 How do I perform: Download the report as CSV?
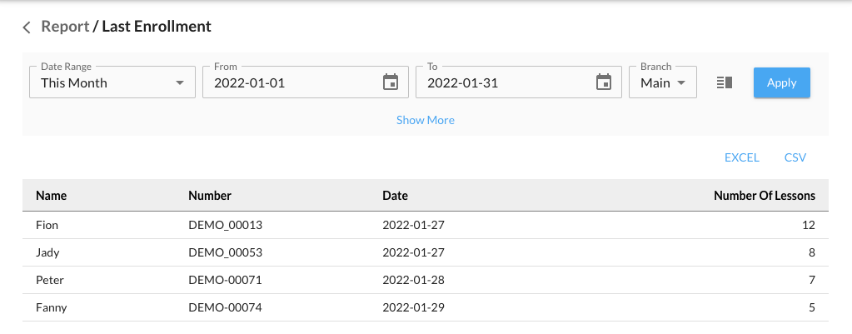click(x=795, y=157)
